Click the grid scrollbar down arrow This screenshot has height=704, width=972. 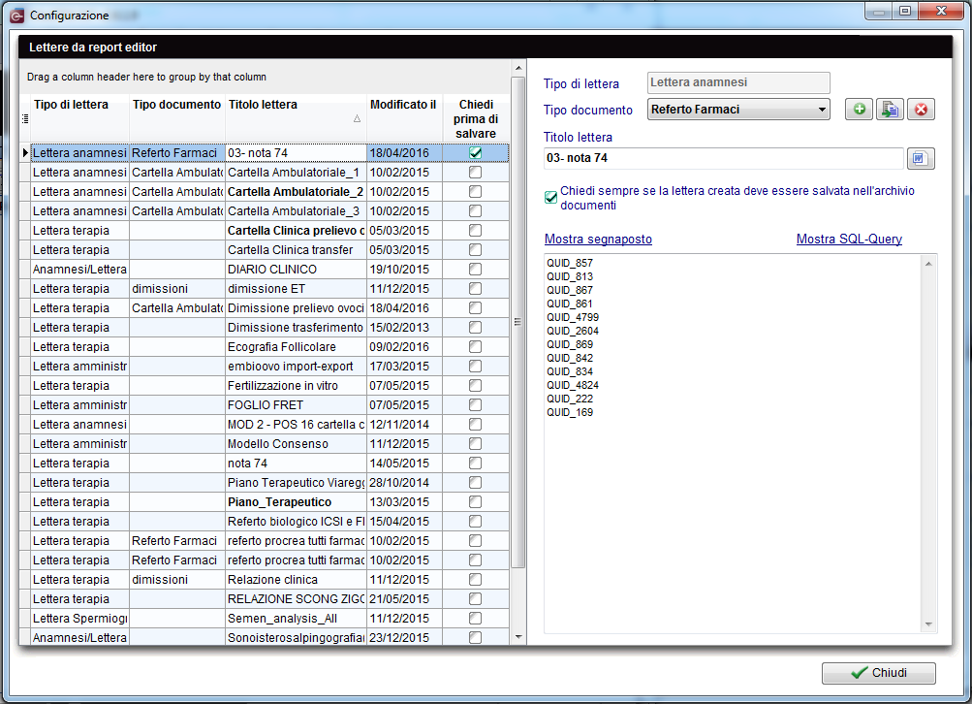[x=518, y=637]
